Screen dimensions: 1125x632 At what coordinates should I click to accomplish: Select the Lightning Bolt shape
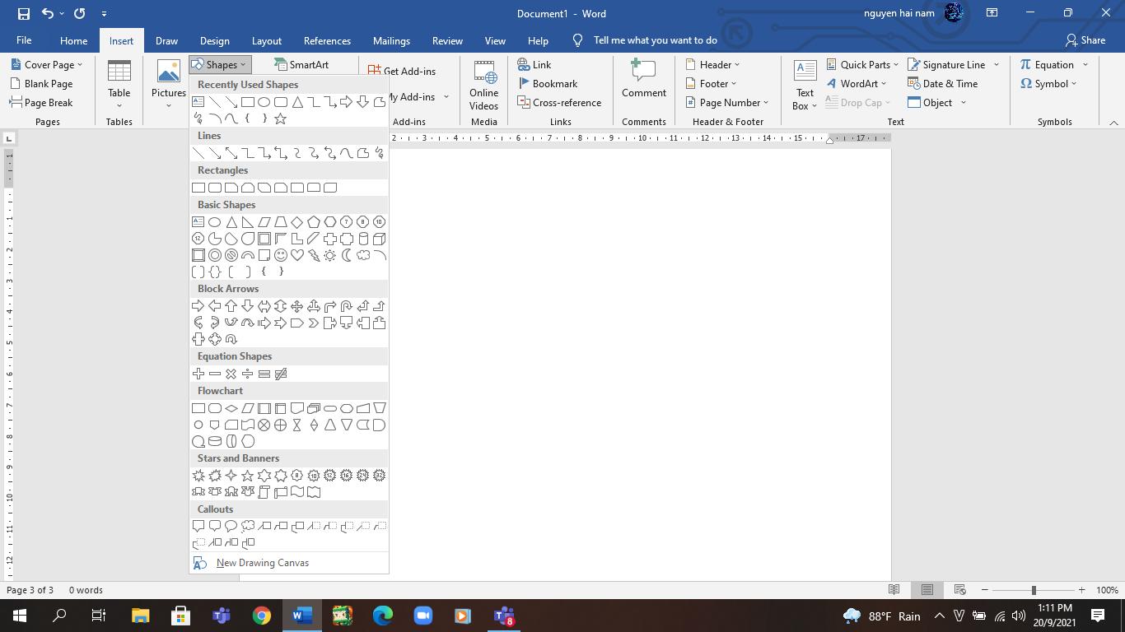pos(314,255)
